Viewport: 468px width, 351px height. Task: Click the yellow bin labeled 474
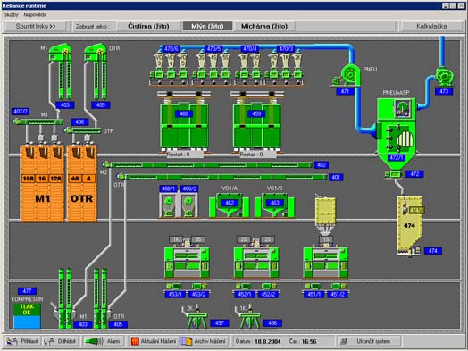(x=409, y=225)
